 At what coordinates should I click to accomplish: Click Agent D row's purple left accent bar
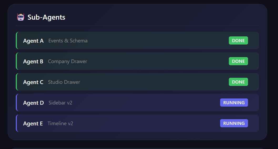(x=16, y=103)
